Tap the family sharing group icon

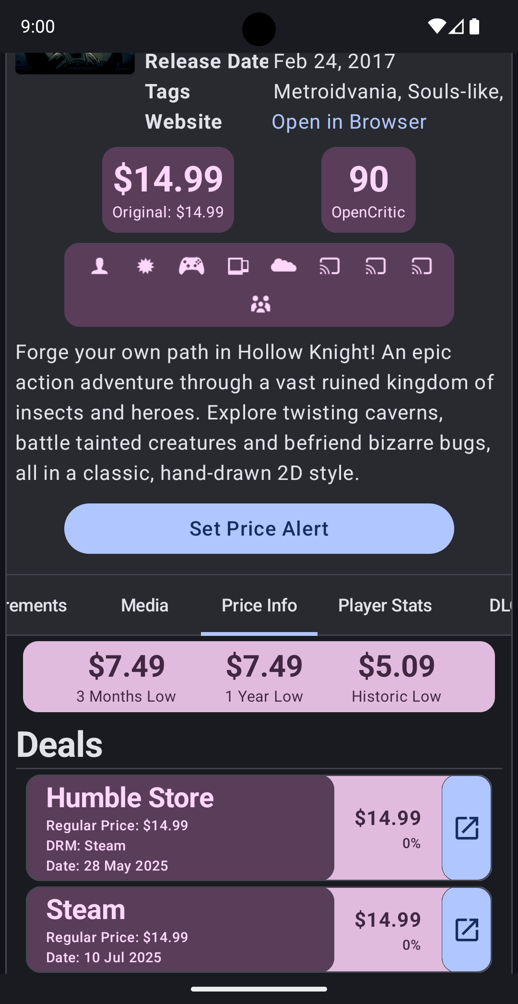pyautogui.click(x=260, y=304)
